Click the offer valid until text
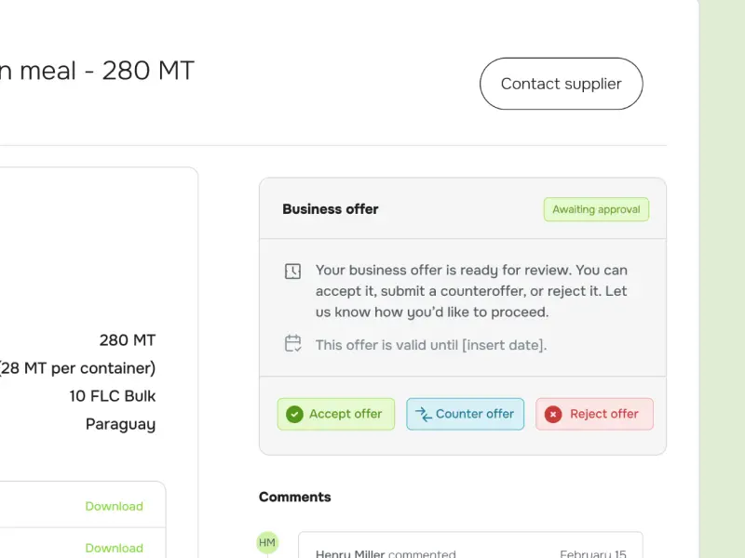 (430, 345)
